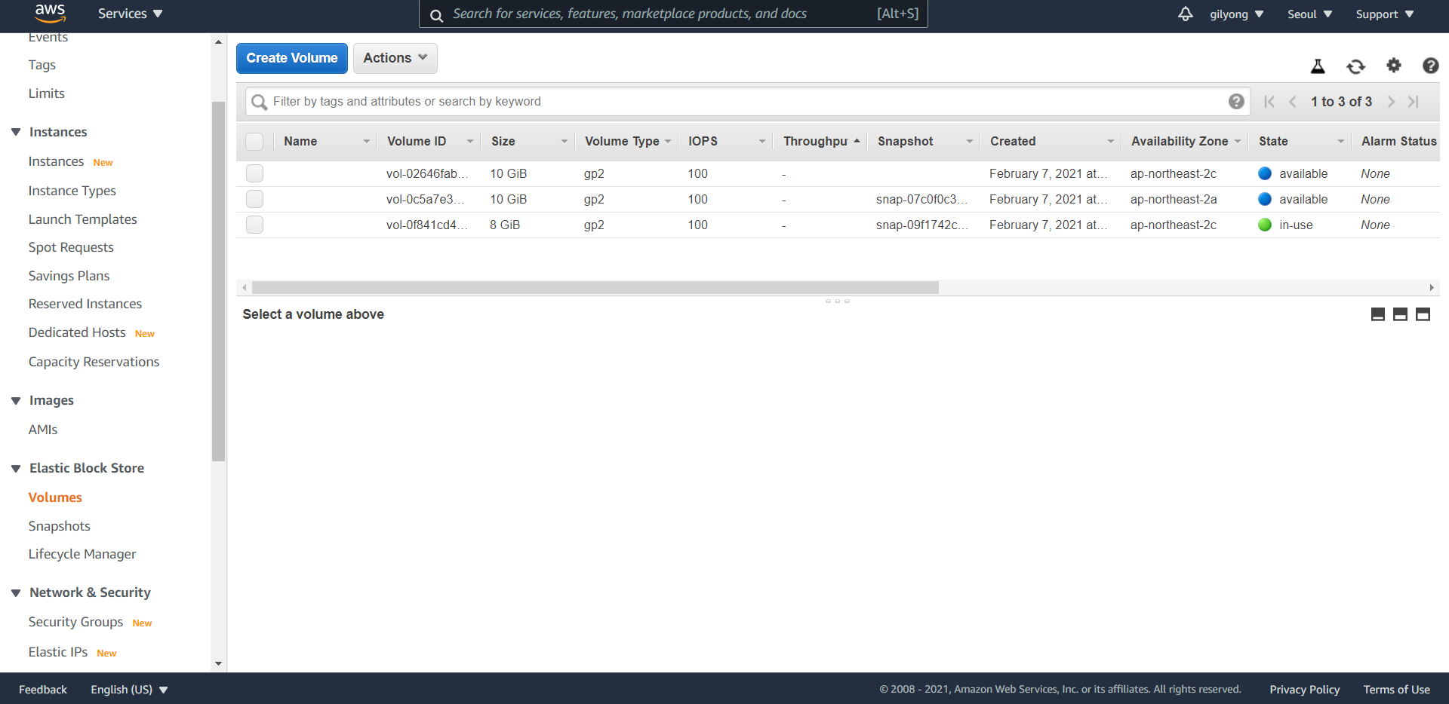Image resolution: width=1449 pixels, height=704 pixels.
Task: Open the Actions dropdown
Action: pos(395,58)
